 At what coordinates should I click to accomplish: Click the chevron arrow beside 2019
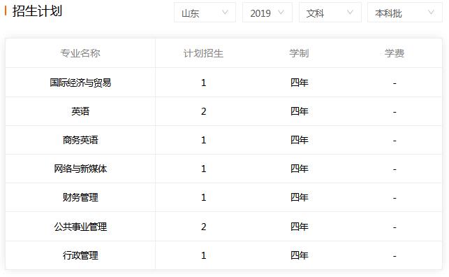(281, 13)
